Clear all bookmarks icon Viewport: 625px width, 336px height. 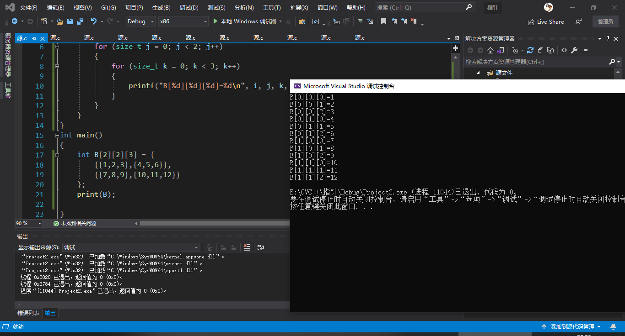pyautogui.click(x=414, y=21)
